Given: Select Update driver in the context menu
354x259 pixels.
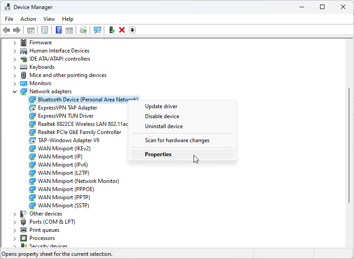Looking at the screenshot, I should click(x=161, y=106).
